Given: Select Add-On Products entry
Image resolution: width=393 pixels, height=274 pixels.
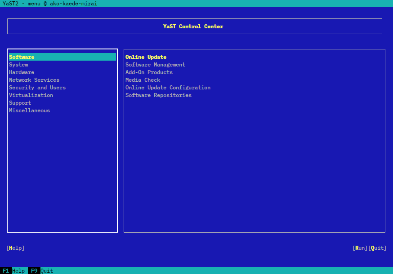Looking at the screenshot, I should tap(149, 72).
